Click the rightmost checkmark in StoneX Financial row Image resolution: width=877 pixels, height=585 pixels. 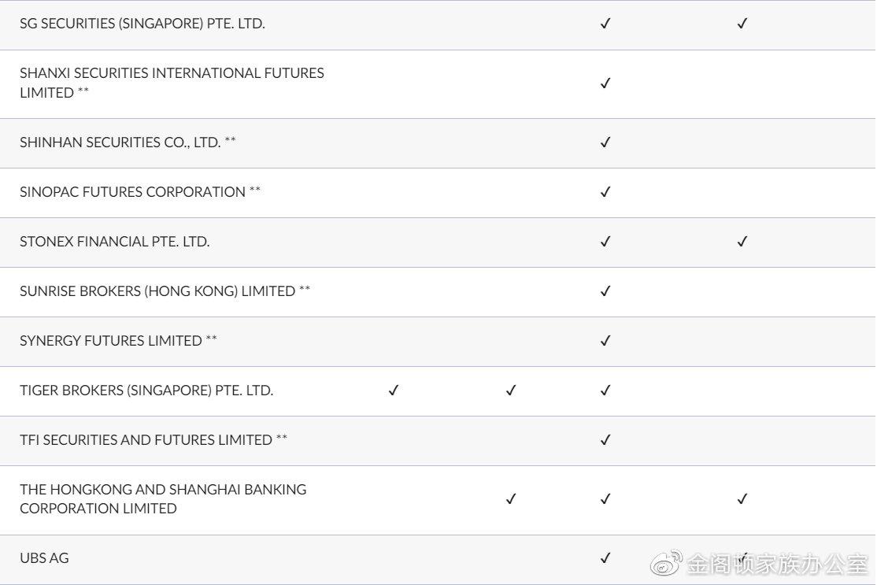[742, 242]
